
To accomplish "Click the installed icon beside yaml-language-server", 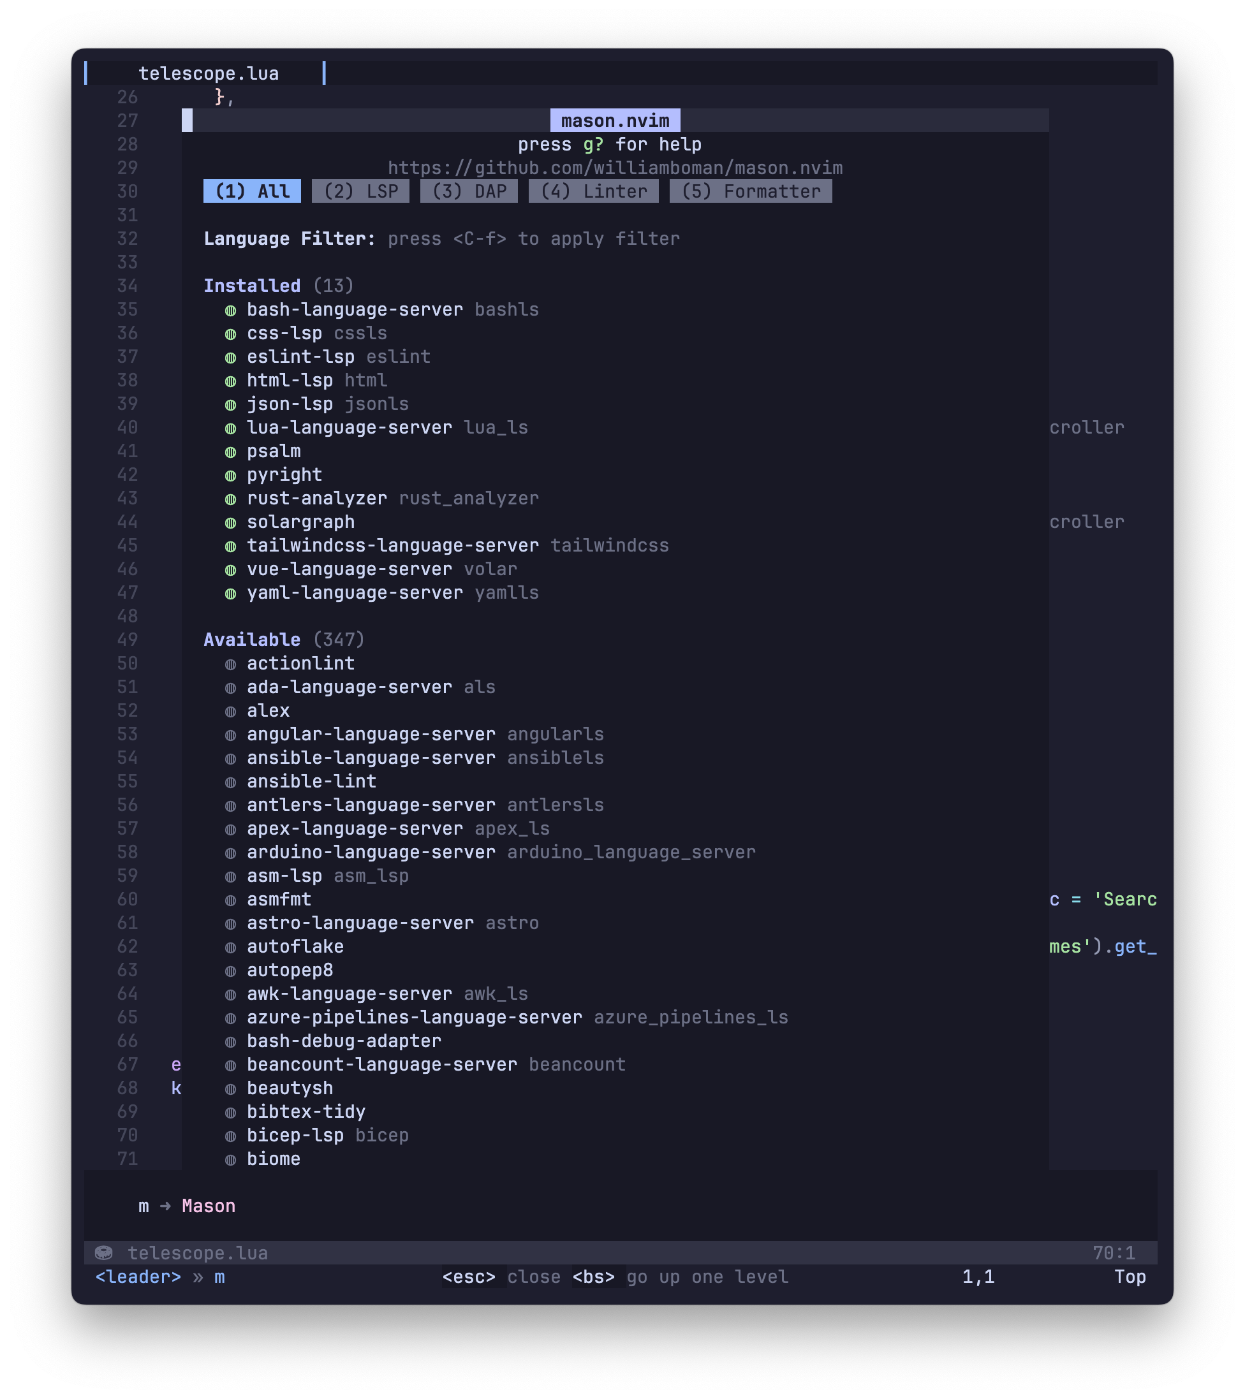I will coord(231,594).
